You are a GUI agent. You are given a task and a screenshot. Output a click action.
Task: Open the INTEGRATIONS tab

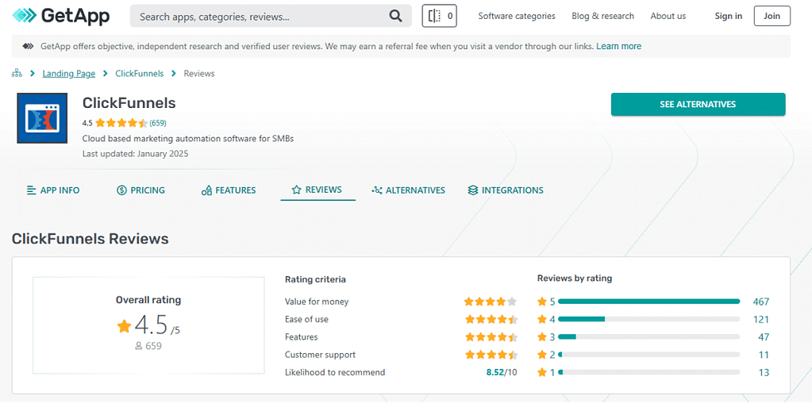[506, 190]
